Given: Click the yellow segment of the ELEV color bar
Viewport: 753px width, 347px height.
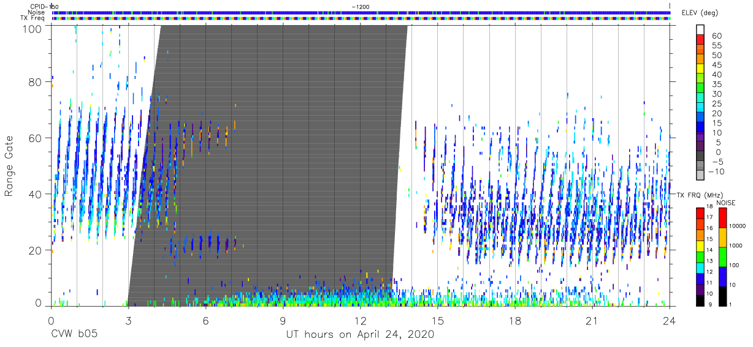Looking at the screenshot, I should [700, 69].
